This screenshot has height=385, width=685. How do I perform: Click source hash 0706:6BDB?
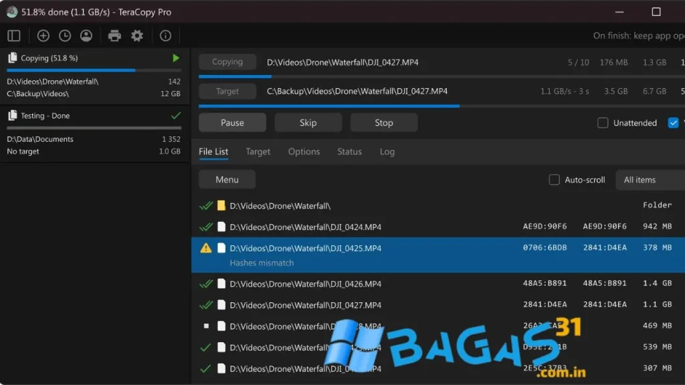point(545,247)
